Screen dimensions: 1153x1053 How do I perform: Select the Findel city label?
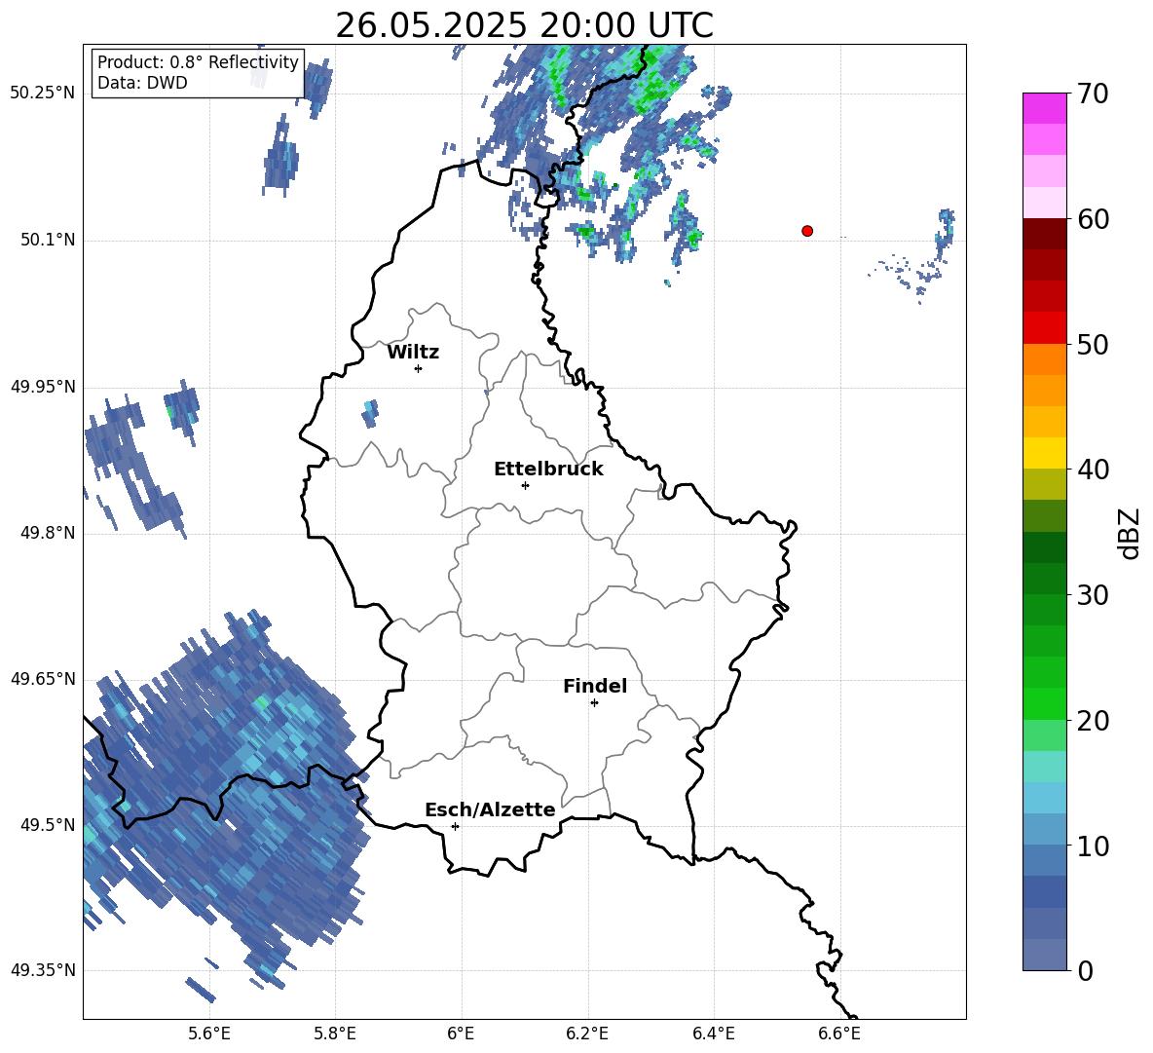pos(595,686)
